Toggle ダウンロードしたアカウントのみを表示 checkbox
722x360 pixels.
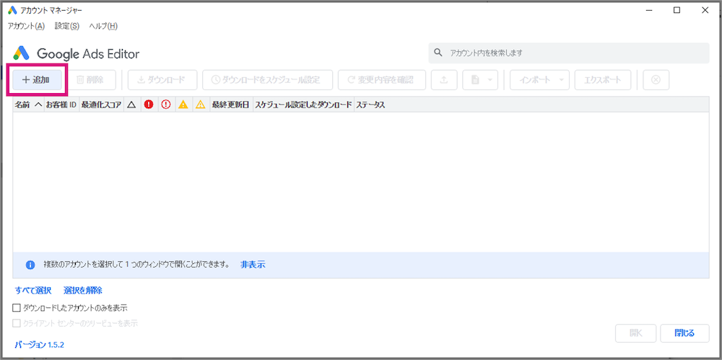tap(17, 307)
